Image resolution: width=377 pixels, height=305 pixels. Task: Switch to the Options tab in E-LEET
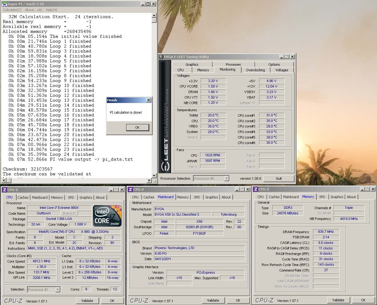(x=274, y=65)
